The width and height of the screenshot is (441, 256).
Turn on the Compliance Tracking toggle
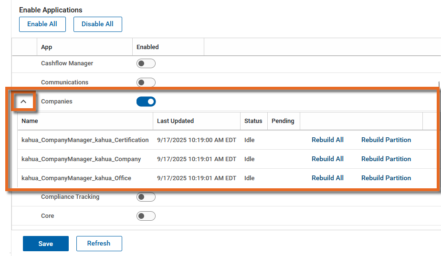pos(146,197)
